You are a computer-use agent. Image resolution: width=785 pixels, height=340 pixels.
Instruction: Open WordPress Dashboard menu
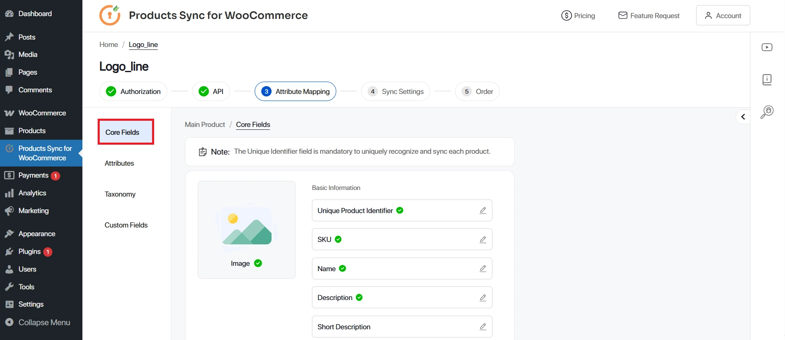[41, 14]
